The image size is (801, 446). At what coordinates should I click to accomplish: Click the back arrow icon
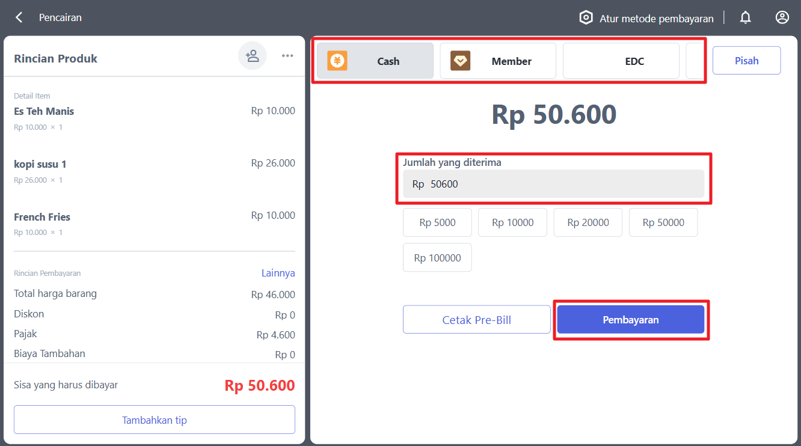pyautogui.click(x=19, y=17)
